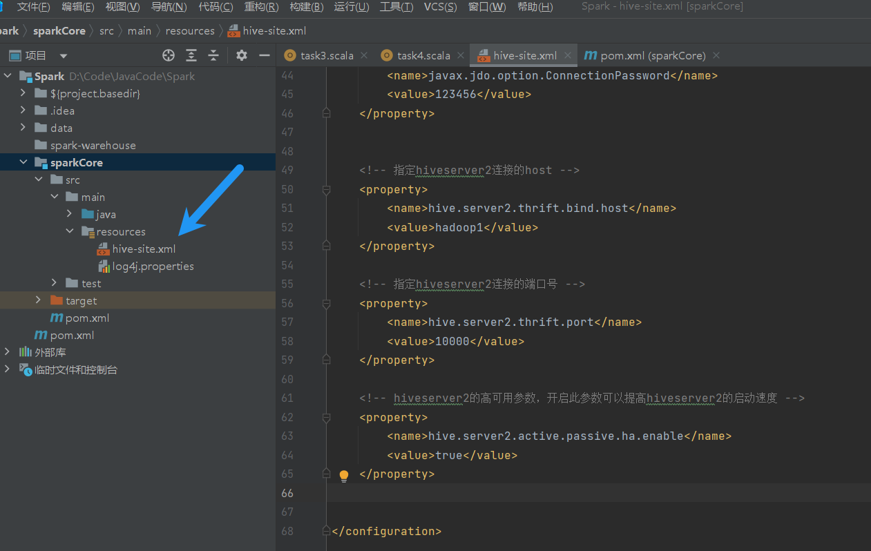This screenshot has width=871, height=551.
Task: Hide the project tool window with minus icon
Action: 264,55
